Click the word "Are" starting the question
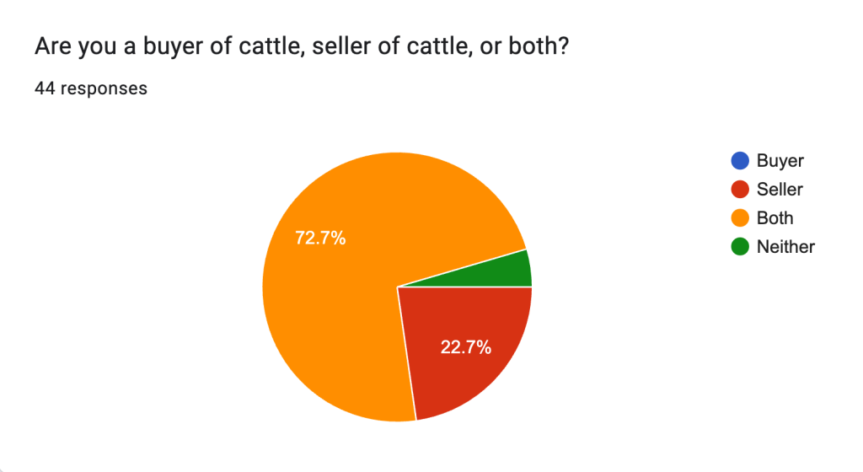 click(51, 48)
